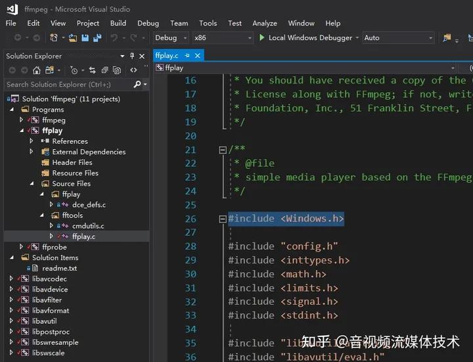Click the Solution Explorer back arrow icon
This screenshot has height=362, width=473.
click(12, 70)
